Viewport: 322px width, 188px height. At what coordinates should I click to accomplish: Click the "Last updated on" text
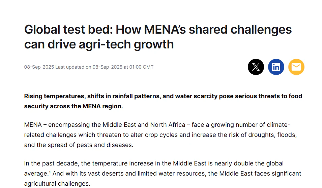pyautogui.click(x=73, y=67)
